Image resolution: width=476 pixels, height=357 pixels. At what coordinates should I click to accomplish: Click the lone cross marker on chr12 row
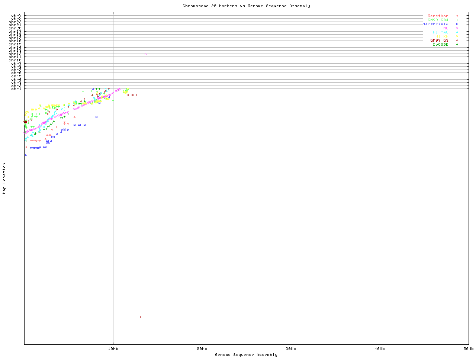[145, 54]
